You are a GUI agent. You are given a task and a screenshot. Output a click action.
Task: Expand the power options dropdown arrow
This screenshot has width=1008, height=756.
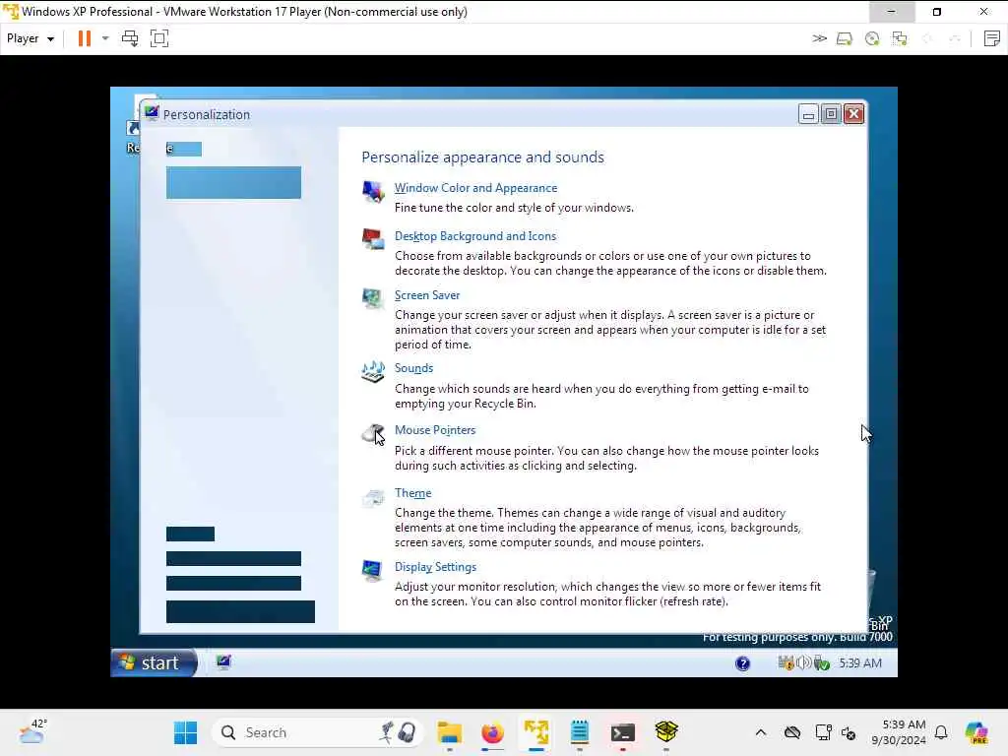[x=105, y=38]
